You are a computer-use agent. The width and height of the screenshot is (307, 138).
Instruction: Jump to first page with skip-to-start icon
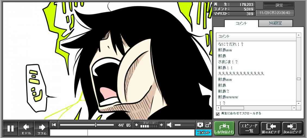click(x=54, y=125)
